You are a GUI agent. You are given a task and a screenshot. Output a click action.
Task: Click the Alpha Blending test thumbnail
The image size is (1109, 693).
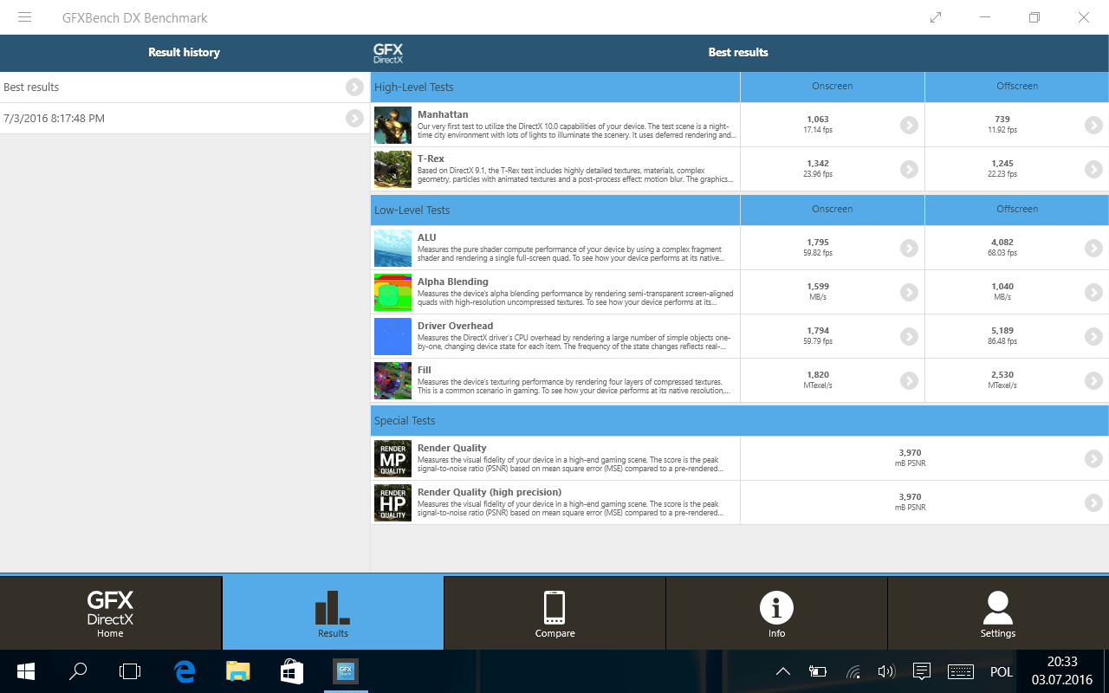pyautogui.click(x=392, y=292)
